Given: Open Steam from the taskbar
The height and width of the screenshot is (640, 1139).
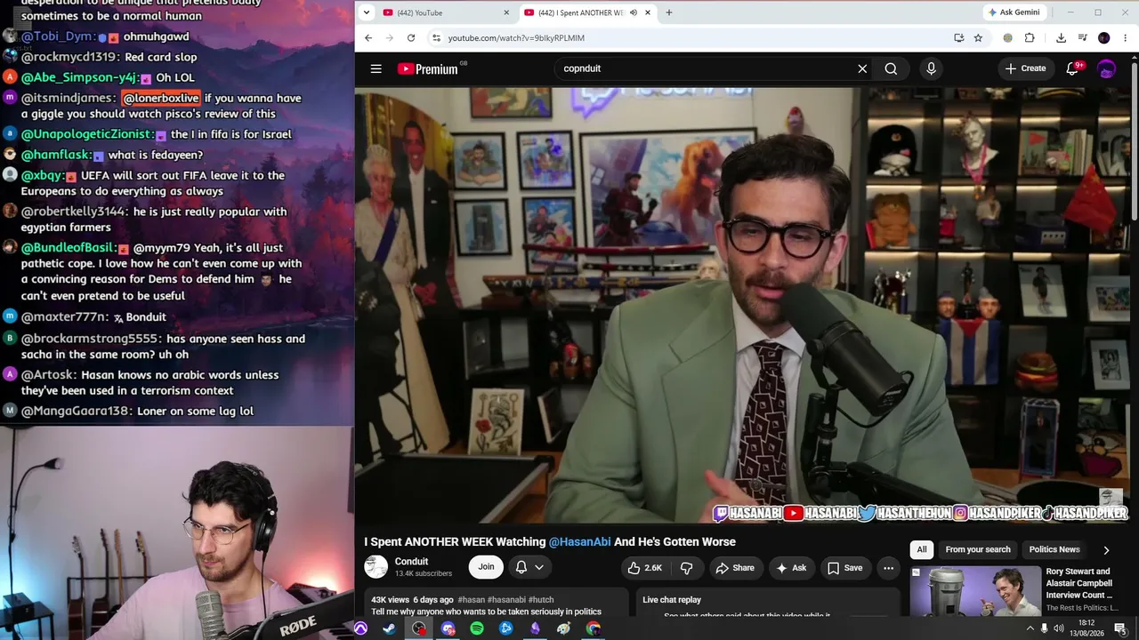Looking at the screenshot, I should click(390, 628).
